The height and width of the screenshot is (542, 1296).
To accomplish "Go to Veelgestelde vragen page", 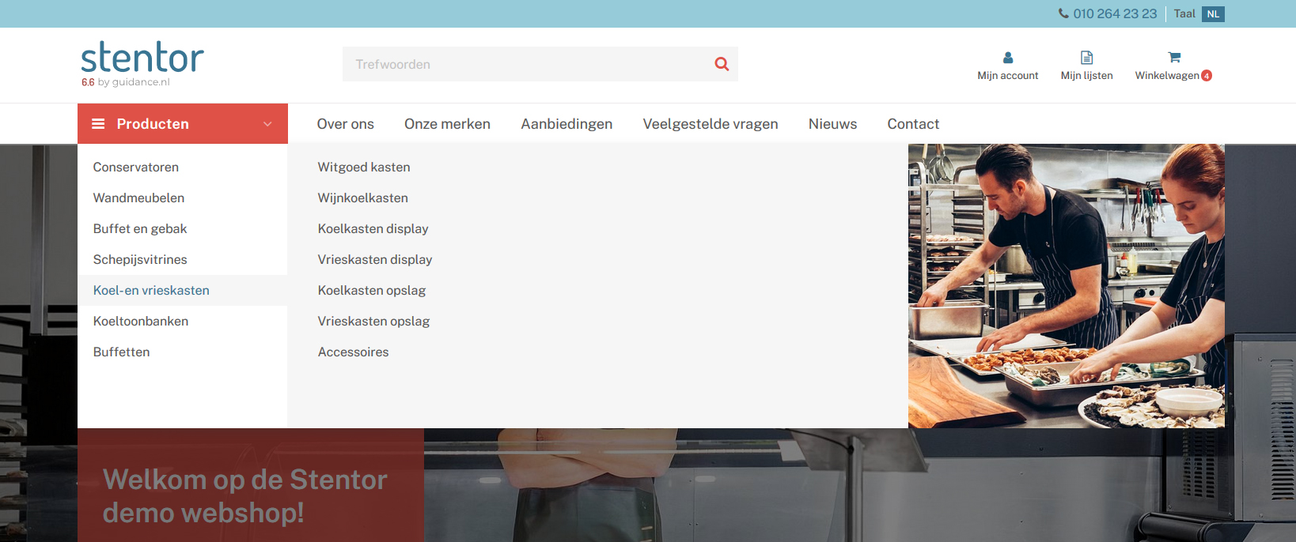I will (x=710, y=124).
